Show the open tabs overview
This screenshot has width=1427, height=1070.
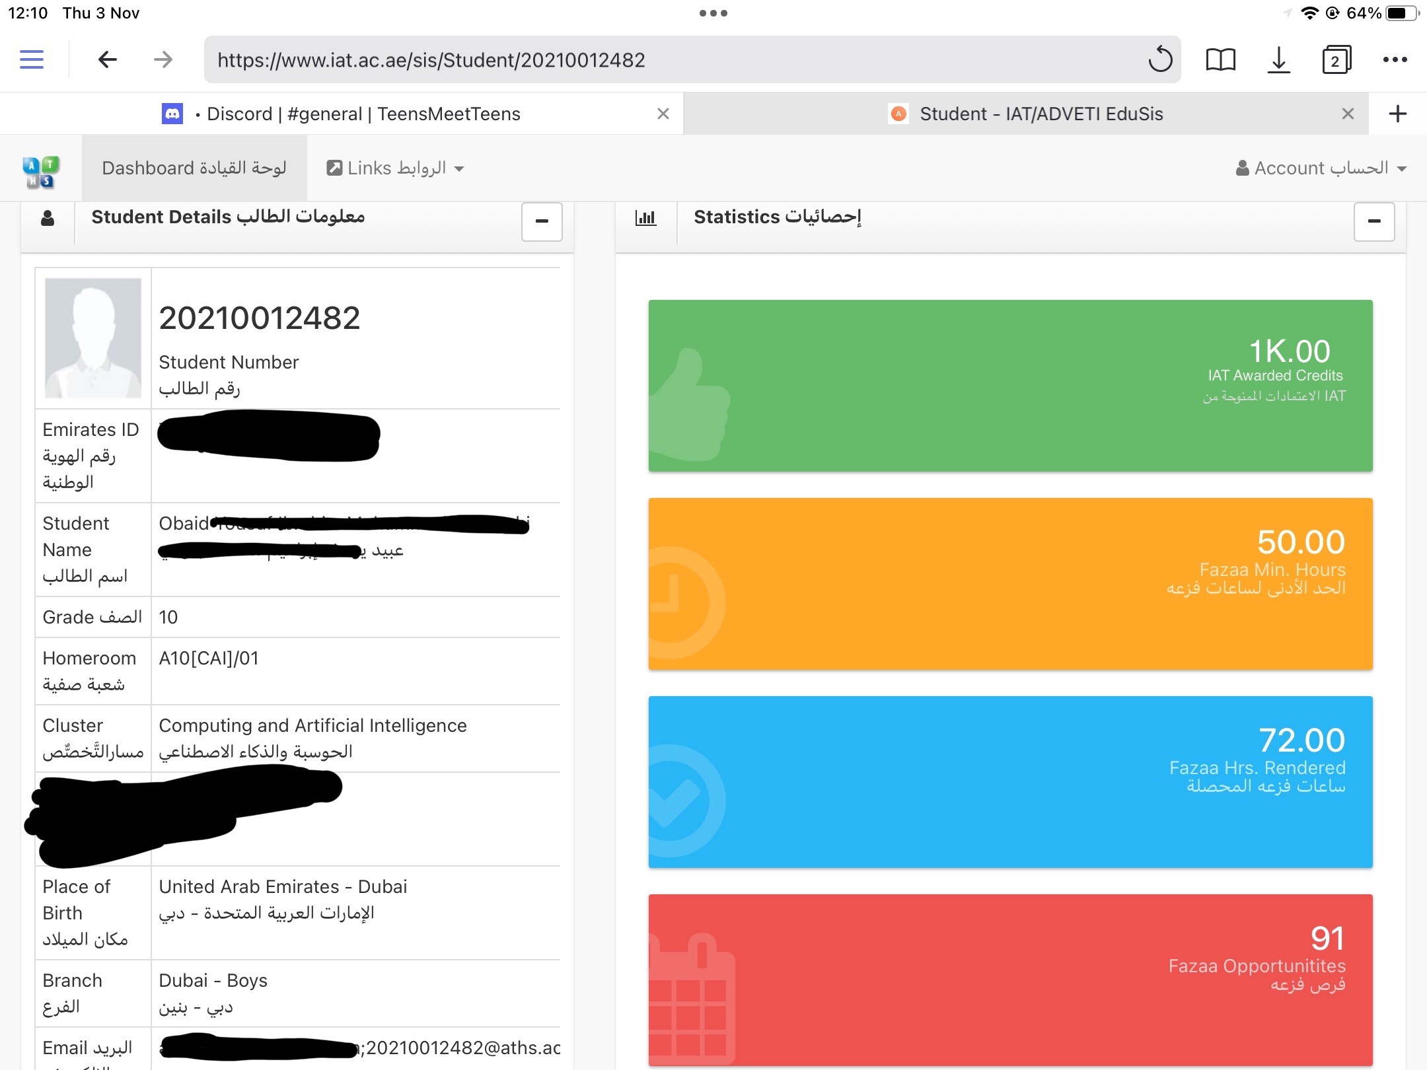[x=1336, y=59]
